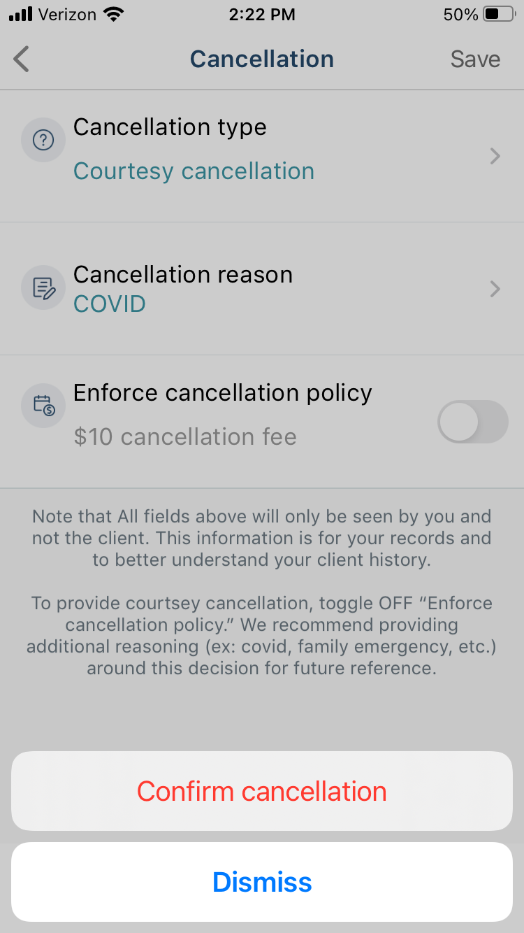Tap the $10 cancellation fee text
Screen dimensions: 524x933
point(185,437)
